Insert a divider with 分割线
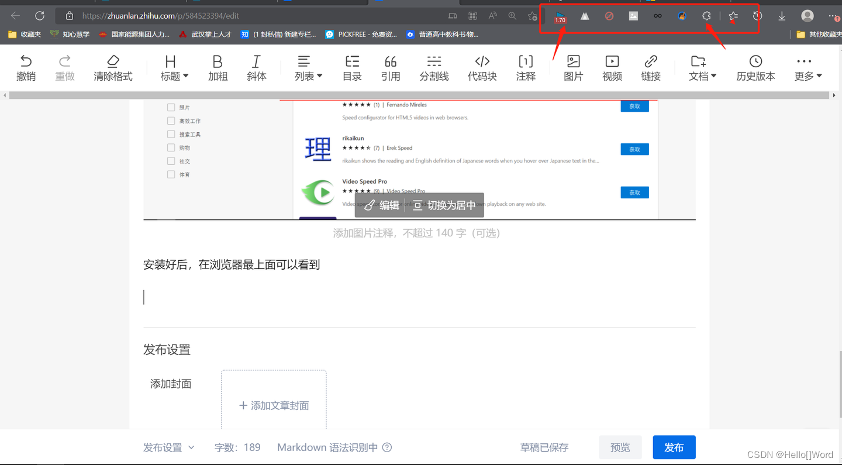 pos(434,68)
